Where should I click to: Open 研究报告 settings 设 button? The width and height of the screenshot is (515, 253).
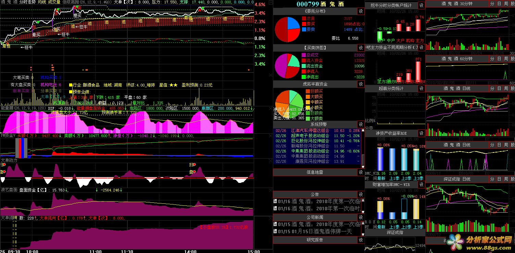(361, 240)
